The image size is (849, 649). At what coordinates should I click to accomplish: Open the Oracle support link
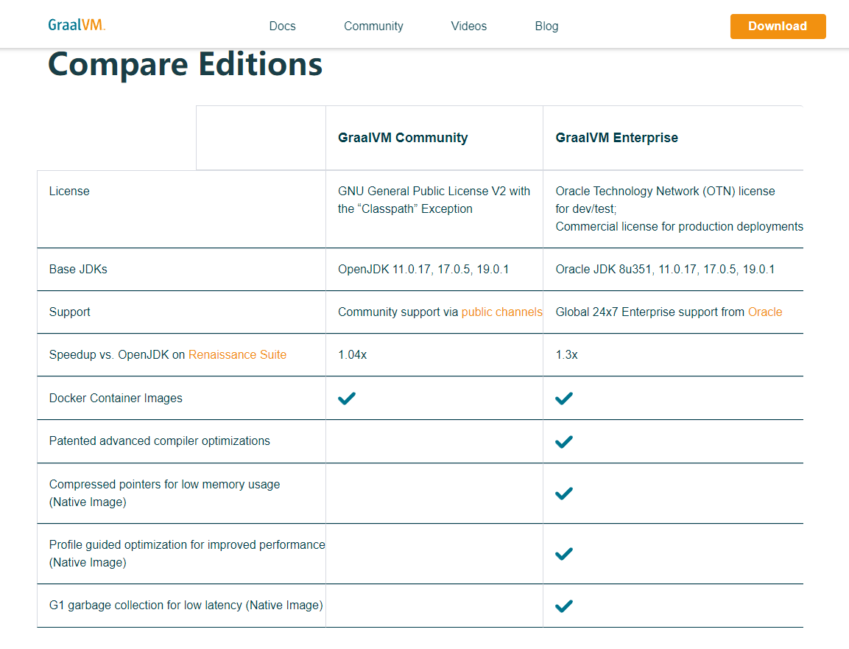765,312
